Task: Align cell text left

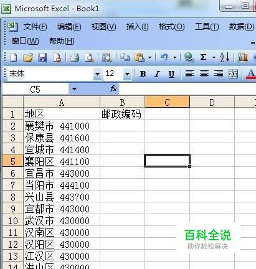Action: pos(190,74)
